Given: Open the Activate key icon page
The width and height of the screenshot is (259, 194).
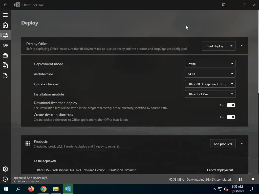Looking at the screenshot, I should (5, 45).
